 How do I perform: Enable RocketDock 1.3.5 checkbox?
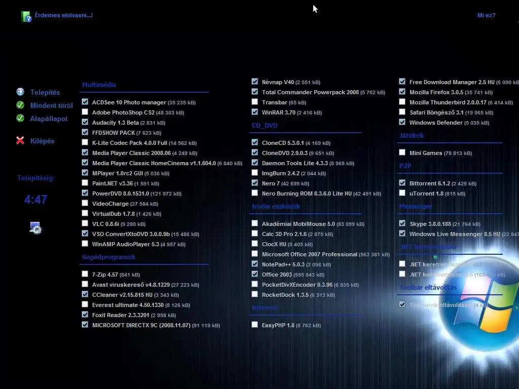(x=254, y=294)
